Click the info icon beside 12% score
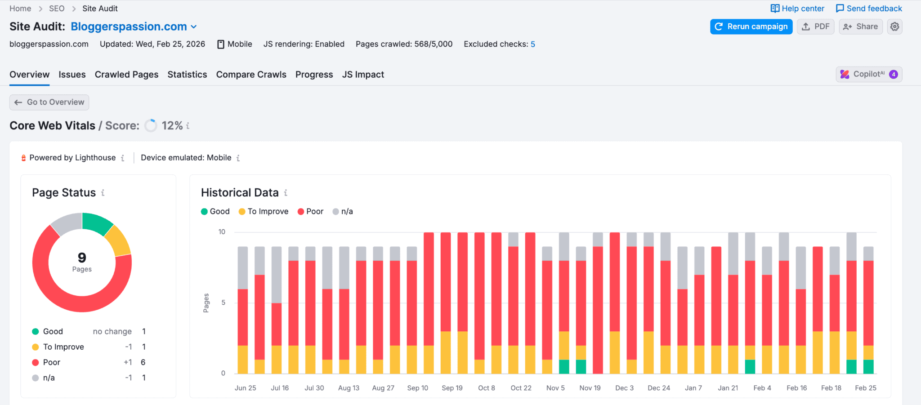This screenshot has height=405, width=921. pos(188,126)
